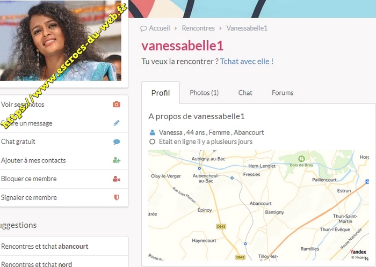Click the profile photo of vanessabelle1
Screen dimensions: 376x267
[60, 41]
